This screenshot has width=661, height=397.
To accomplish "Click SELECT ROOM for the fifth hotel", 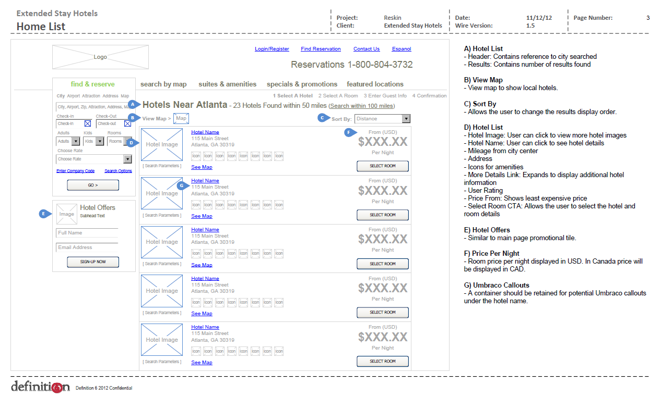I will coord(383,361).
